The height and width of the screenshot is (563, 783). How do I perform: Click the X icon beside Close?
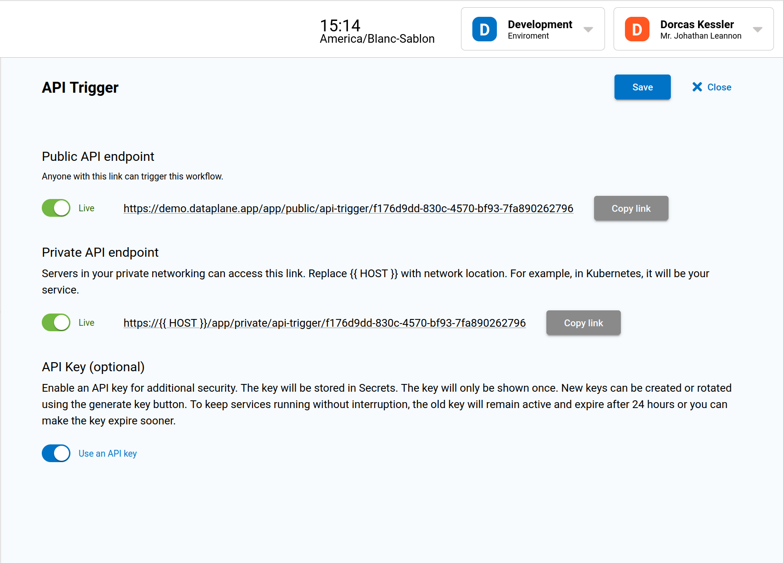coord(697,87)
